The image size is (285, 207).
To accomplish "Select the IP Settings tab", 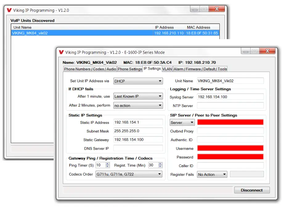I will pyautogui.click(x=152, y=68).
